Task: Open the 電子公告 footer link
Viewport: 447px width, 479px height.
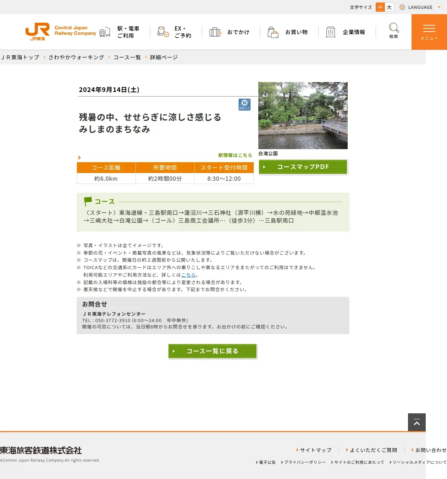Action: pos(267,462)
